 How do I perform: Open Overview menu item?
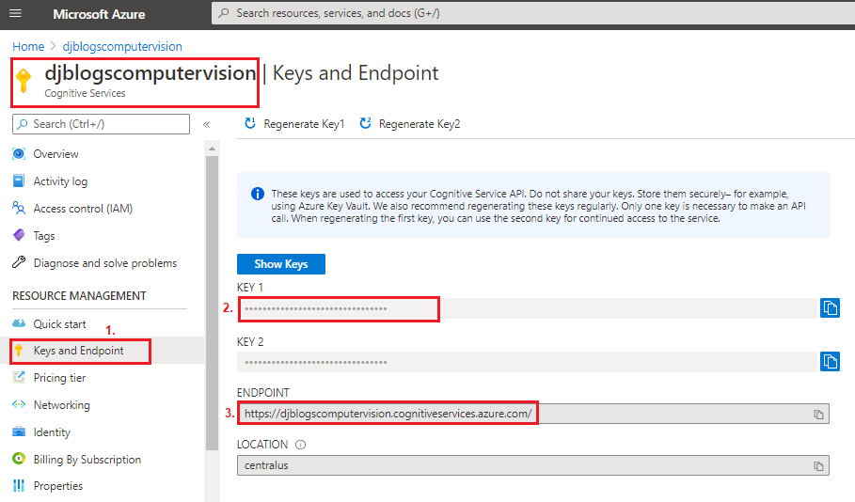click(x=55, y=154)
